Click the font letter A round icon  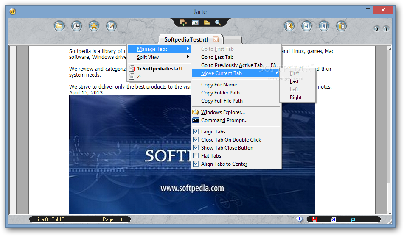click(x=306, y=26)
